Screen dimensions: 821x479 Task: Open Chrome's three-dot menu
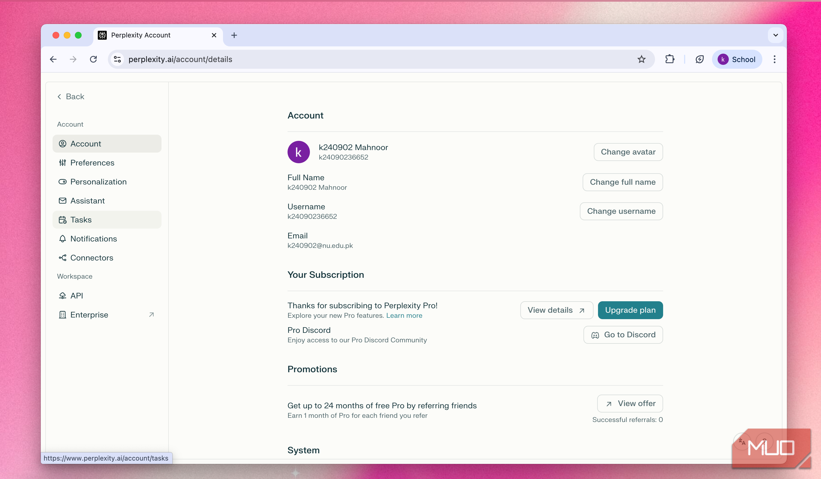coord(774,59)
